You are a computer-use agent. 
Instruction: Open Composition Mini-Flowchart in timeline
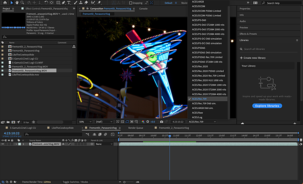point(87,134)
